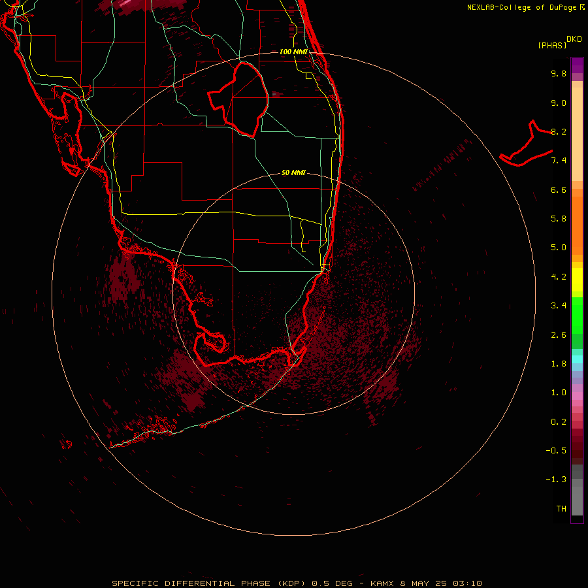The height and width of the screenshot is (588, 588).
Task: Pick the purple segment of color bar
Action: click(577, 65)
